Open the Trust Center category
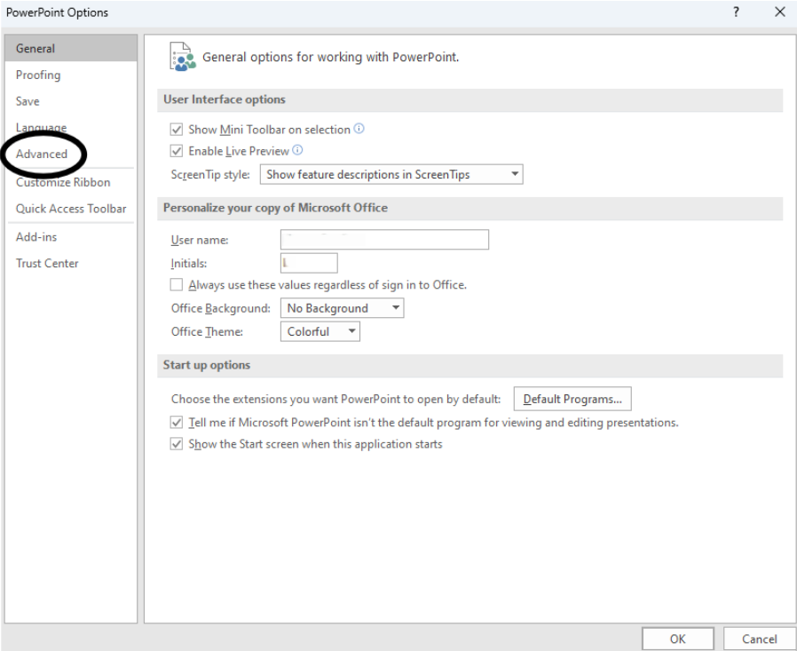 pyautogui.click(x=71, y=264)
